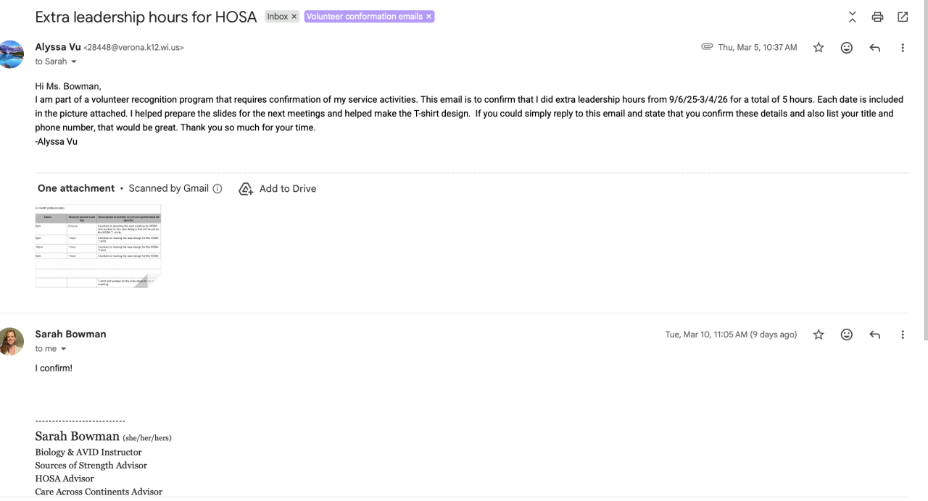Add emoji reaction to Sarah Bowman's reply
This screenshot has width=928, height=501.
click(x=847, y=334)
